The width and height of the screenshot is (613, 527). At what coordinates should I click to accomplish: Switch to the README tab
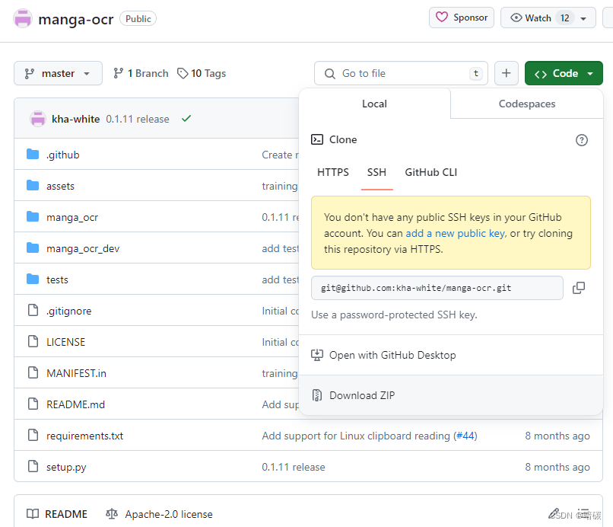click(57, 514)
